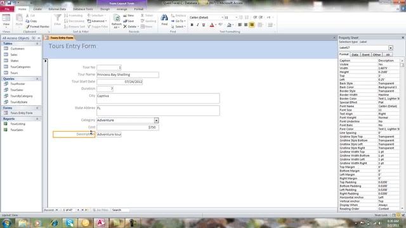Align text center
The image size is (406, 228).
(x=246, y=25)
